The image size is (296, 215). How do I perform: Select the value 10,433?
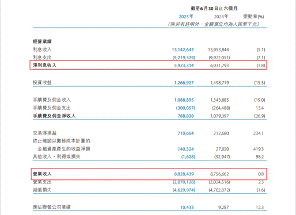(x=187, y=208)
